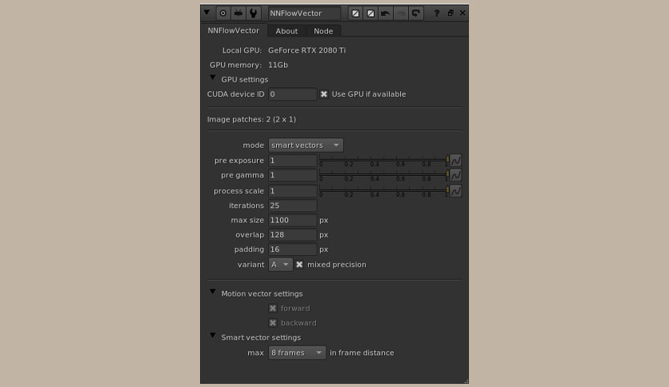Click the max size field
669x387 pixels.
coord(292,221)
